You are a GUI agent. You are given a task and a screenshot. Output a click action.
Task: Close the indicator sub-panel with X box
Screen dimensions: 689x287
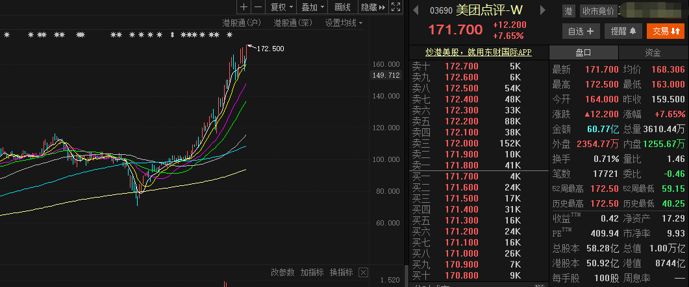coord(363,273)
